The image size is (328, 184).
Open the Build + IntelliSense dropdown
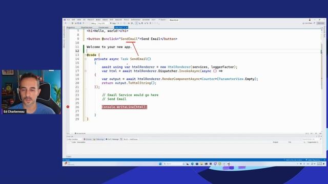click(x=131, y=139)
